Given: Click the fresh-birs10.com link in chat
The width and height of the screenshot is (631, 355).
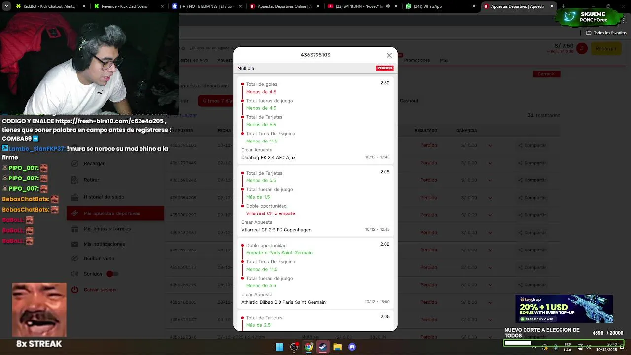Looking at the screenshot, I should pyautogui.click(x=109, y=121).
